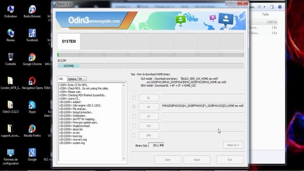
Task: Click the Reset button
Action: [x=197, y=160]
